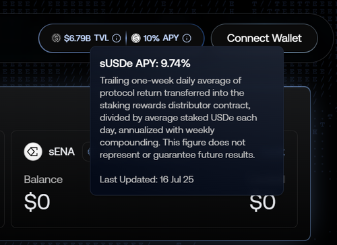Click the right-hand $0 value in the sENA card
This screenshot has height=245, width=337.
[x=263, y=203]
